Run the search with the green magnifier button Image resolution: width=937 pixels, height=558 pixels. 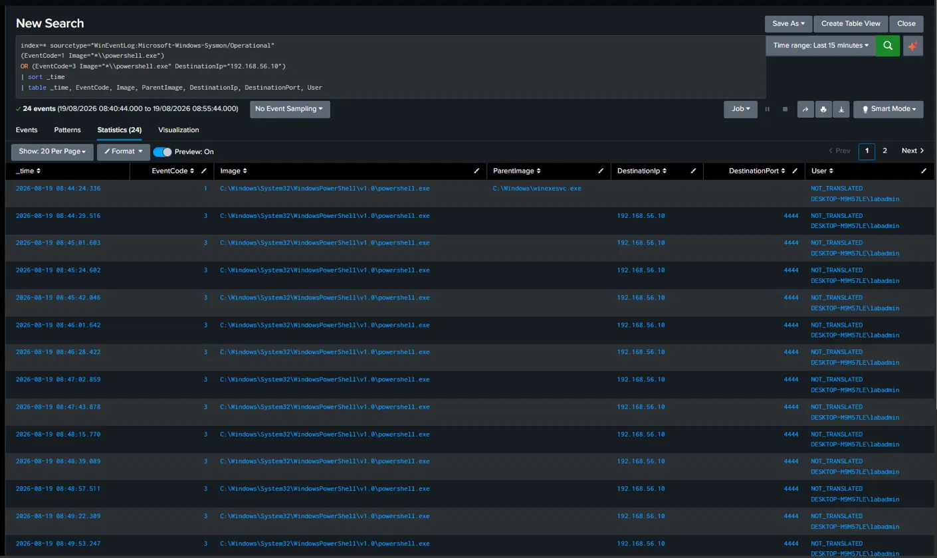coord(888,45)
